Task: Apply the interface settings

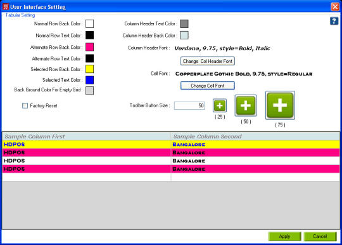Action: pyautogui.click(x=284, y=236)
